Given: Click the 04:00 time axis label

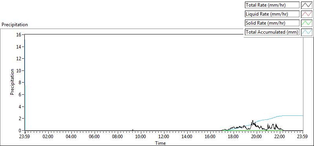Looking at the screenshot, I should [71, 137].
